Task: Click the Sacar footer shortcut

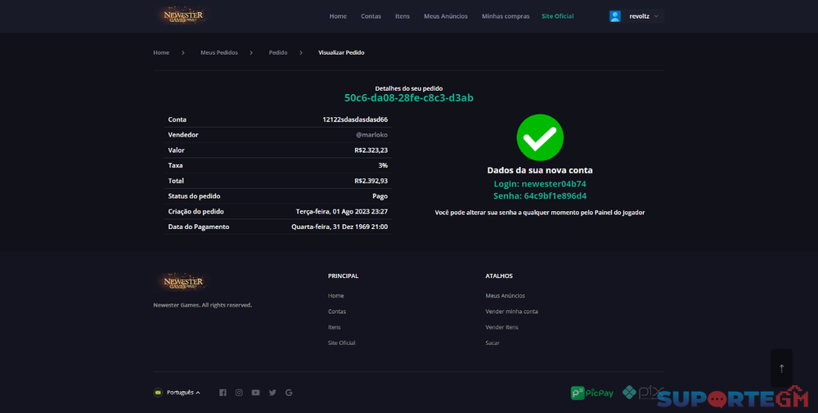Action: pos(492,343)
